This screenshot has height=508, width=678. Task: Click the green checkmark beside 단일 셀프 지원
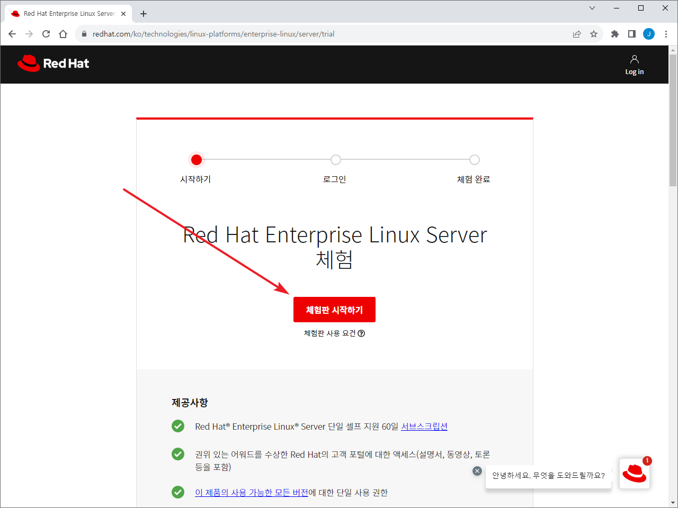pyautogui.click(x=178, y=426)
